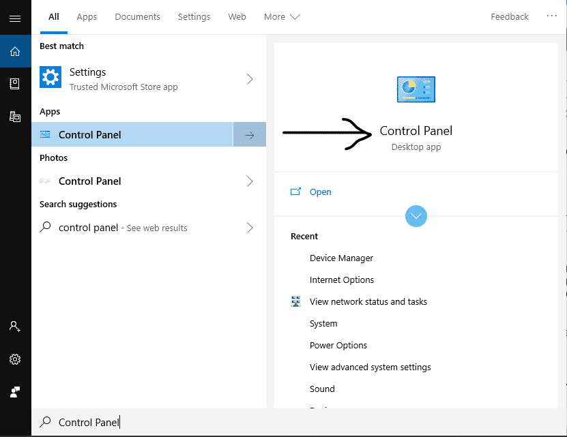Click Open to launch Control Panel
The height and width of the screenshot is (437, 567).
320,192
